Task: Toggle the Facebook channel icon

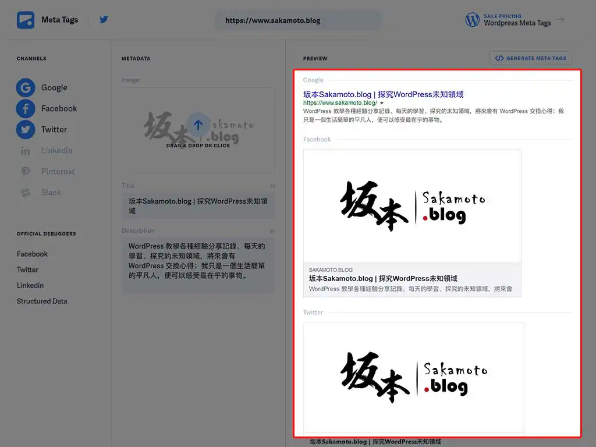Action: (x=25, y=109)
